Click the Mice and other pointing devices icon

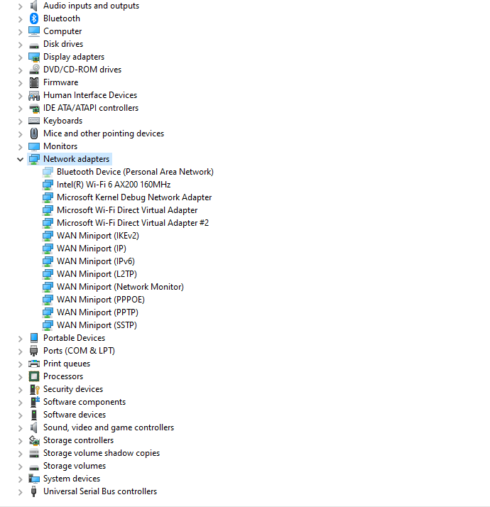pyautogui.click(x=34, y=133)
